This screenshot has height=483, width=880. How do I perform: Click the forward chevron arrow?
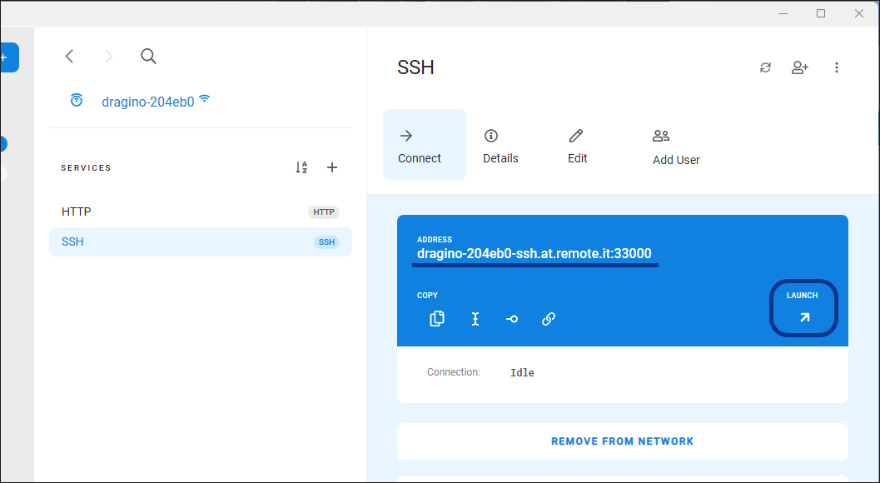click(x=109, y=56)
